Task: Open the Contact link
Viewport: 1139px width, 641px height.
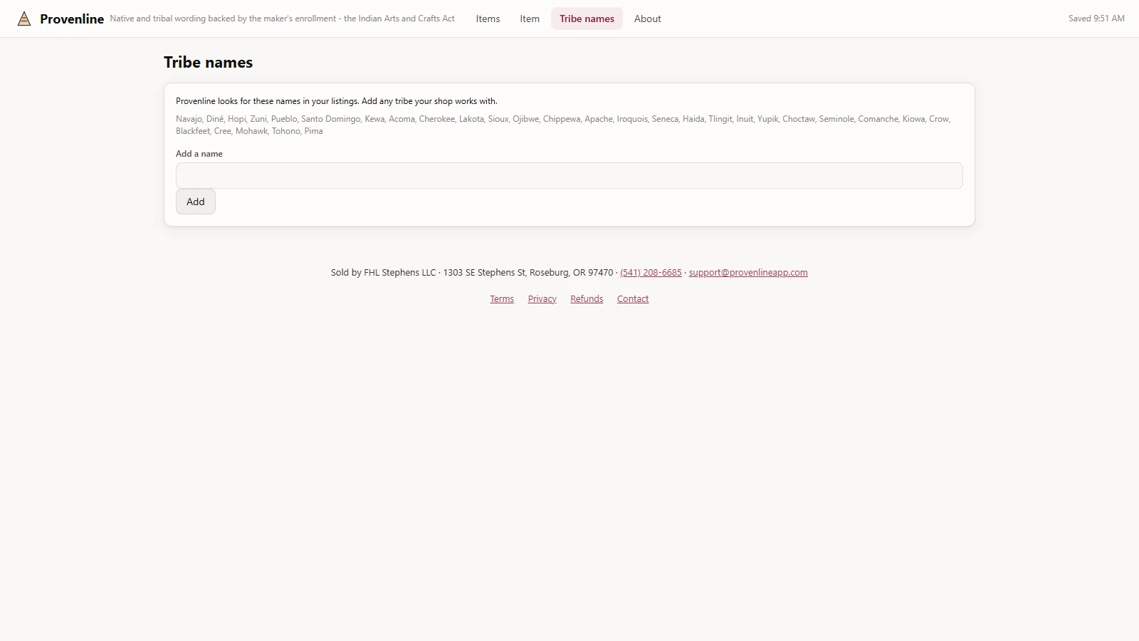Action: click(633, 298)
